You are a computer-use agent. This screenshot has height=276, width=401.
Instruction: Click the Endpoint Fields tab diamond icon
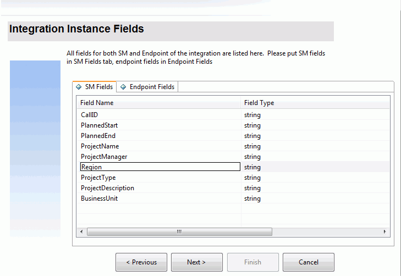click(x=123, y=87)
